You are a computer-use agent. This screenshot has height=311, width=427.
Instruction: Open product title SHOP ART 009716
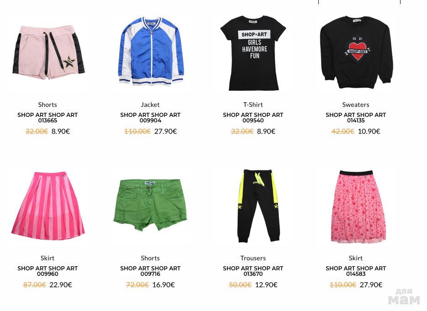point(150,271)
